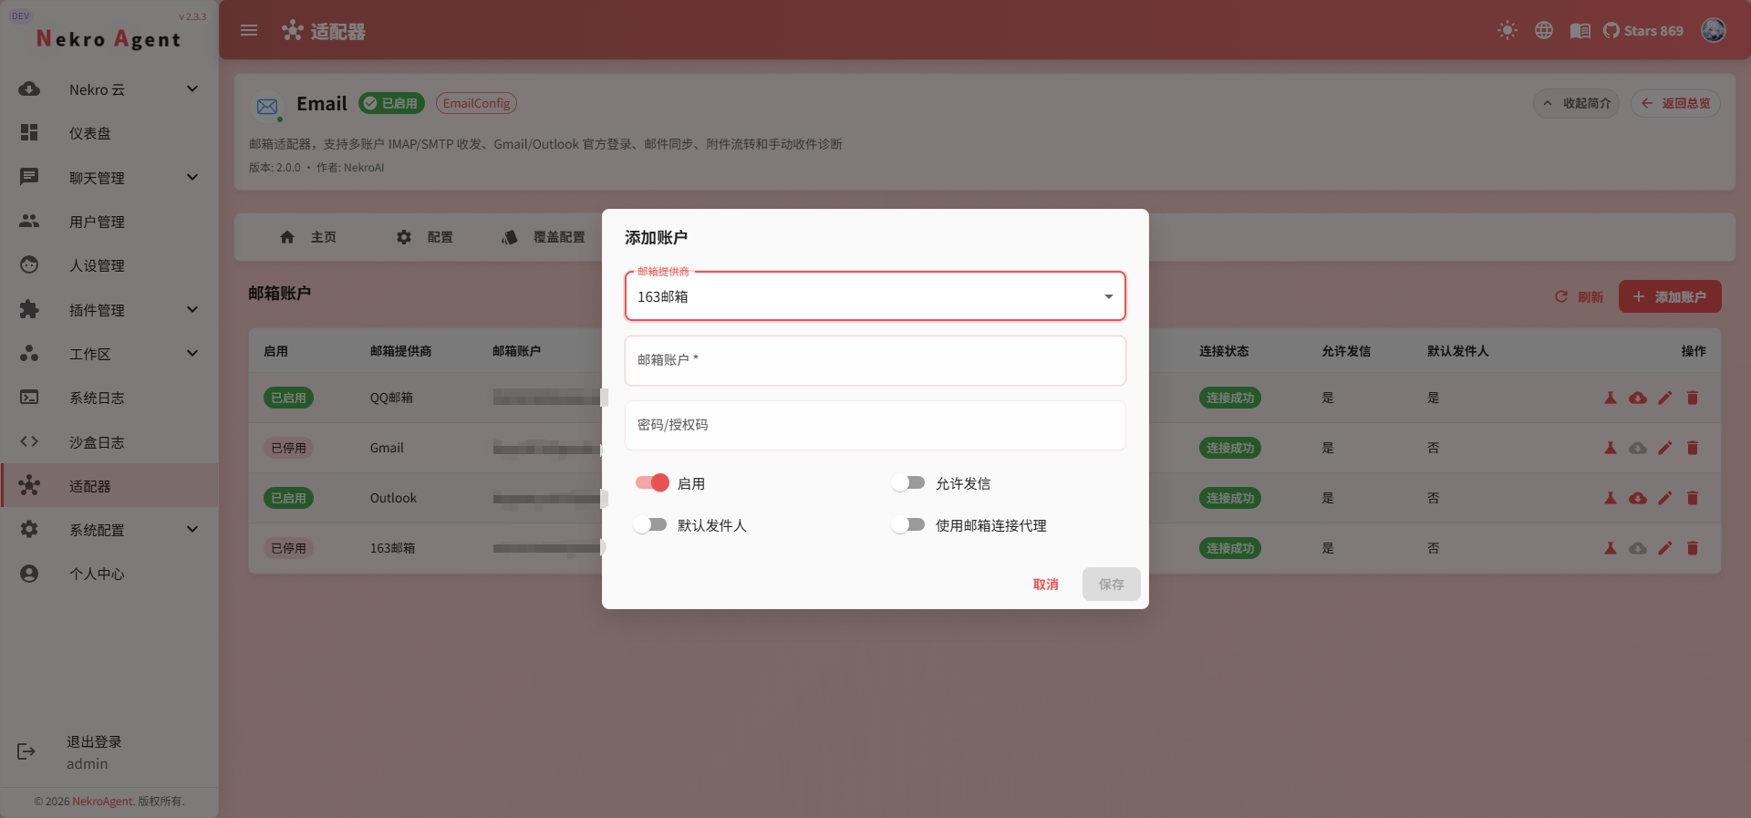Viewport: 1751px width, 818px height.
Task: Edit the Outlook account row
Action: coord(1665,498)
